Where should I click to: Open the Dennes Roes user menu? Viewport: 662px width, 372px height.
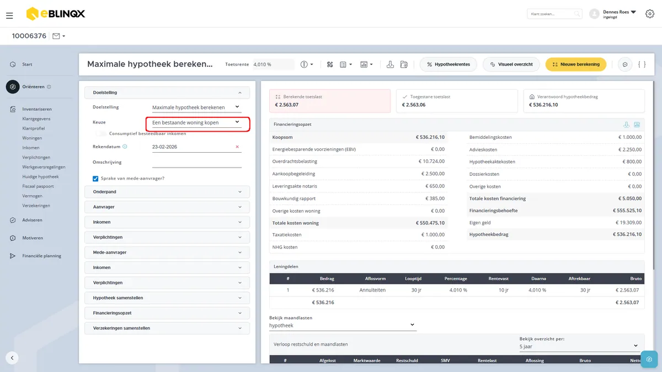click(x=612, y=14)
